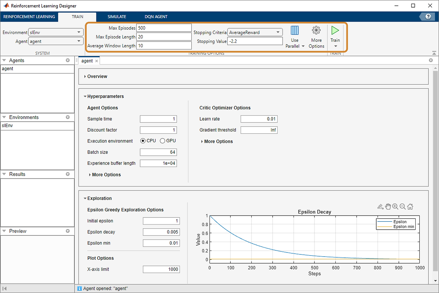Collapse the Exploration section
The width and height of the screenshot is (439, 293).
(85, 198)
